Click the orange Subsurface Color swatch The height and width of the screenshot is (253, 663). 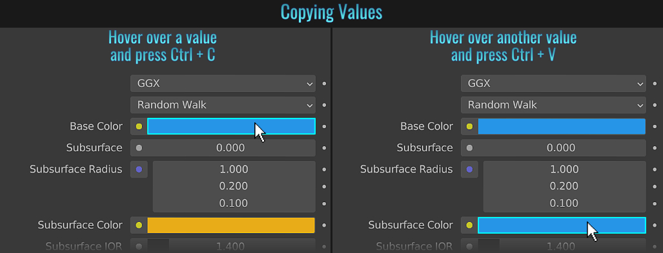click(x=231, y=225)
